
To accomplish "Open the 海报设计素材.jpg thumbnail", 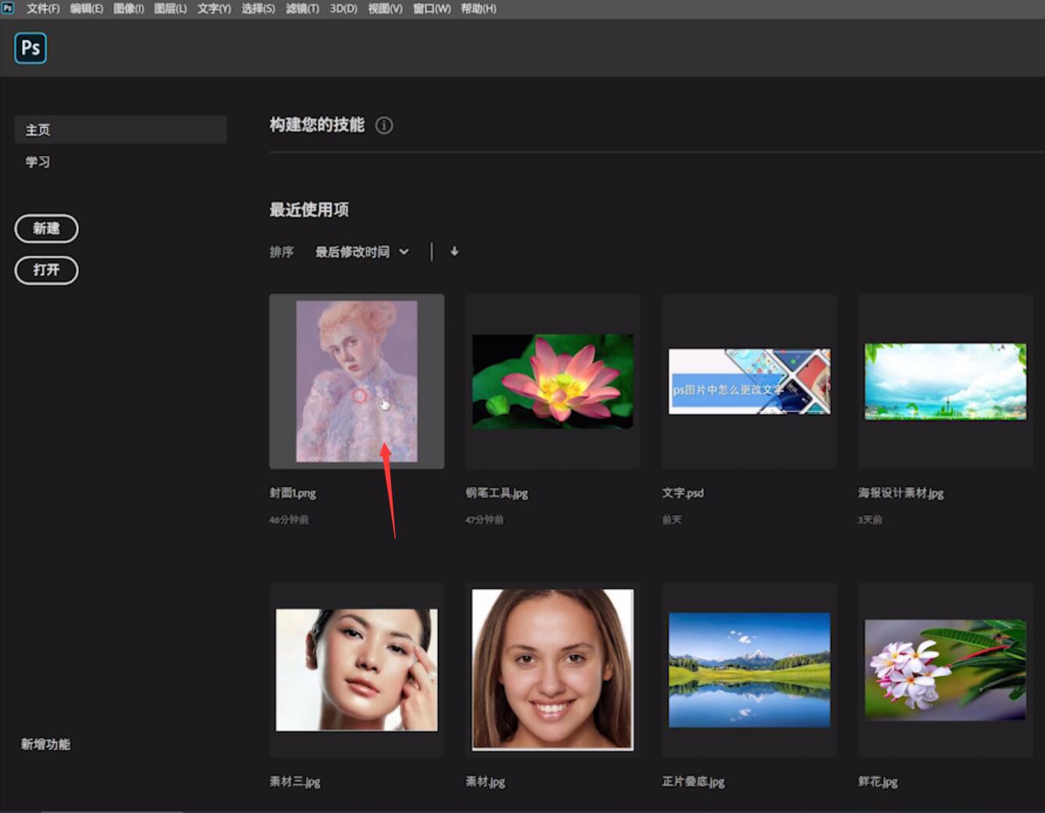I will click(946, 381).
